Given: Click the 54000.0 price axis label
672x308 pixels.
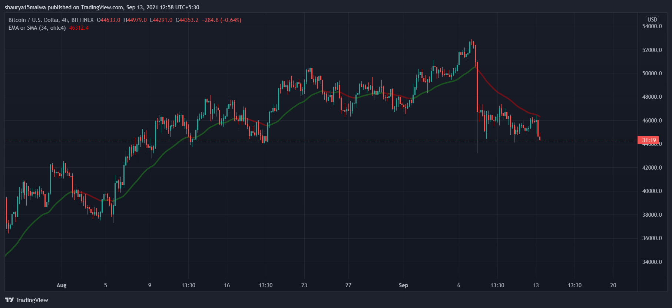Looking at the screenshot, I should (x=652, y=26).
